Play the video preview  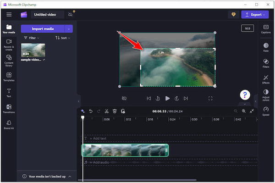167,99
